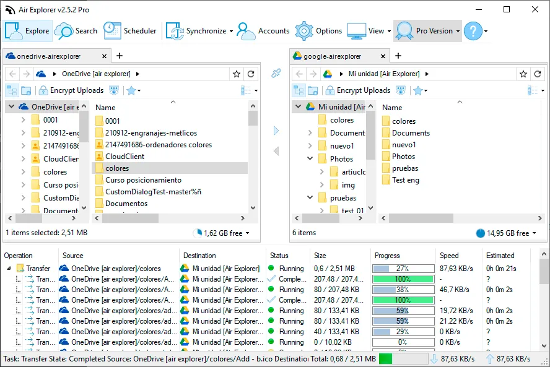Screen dimensions: 550x367
Task: Click the 27% progress bar
Action: [x=403, y=269]
